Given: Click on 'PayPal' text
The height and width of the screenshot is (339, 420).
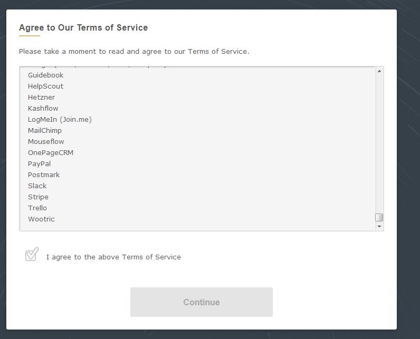Looking at the screenshot, I should [x=39, y=164].
